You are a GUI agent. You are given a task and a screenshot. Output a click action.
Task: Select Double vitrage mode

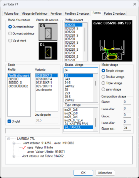[103, 77]
